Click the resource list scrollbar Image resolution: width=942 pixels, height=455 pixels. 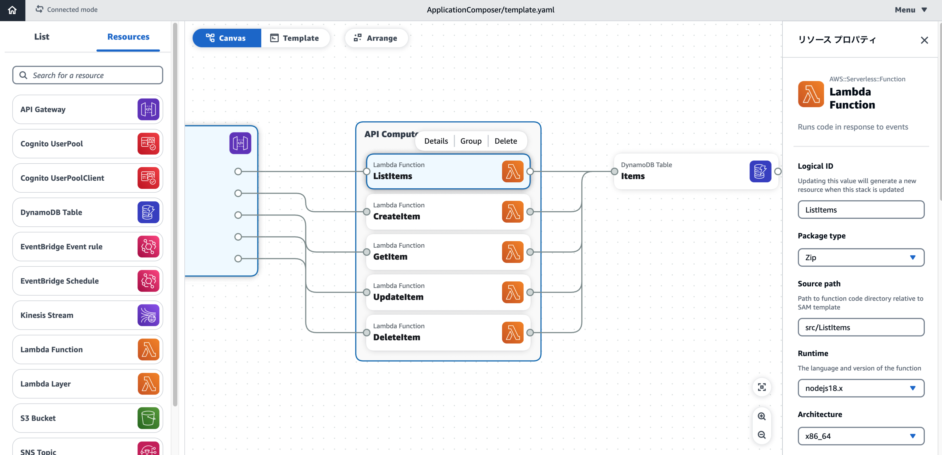(x=175, y=214)
